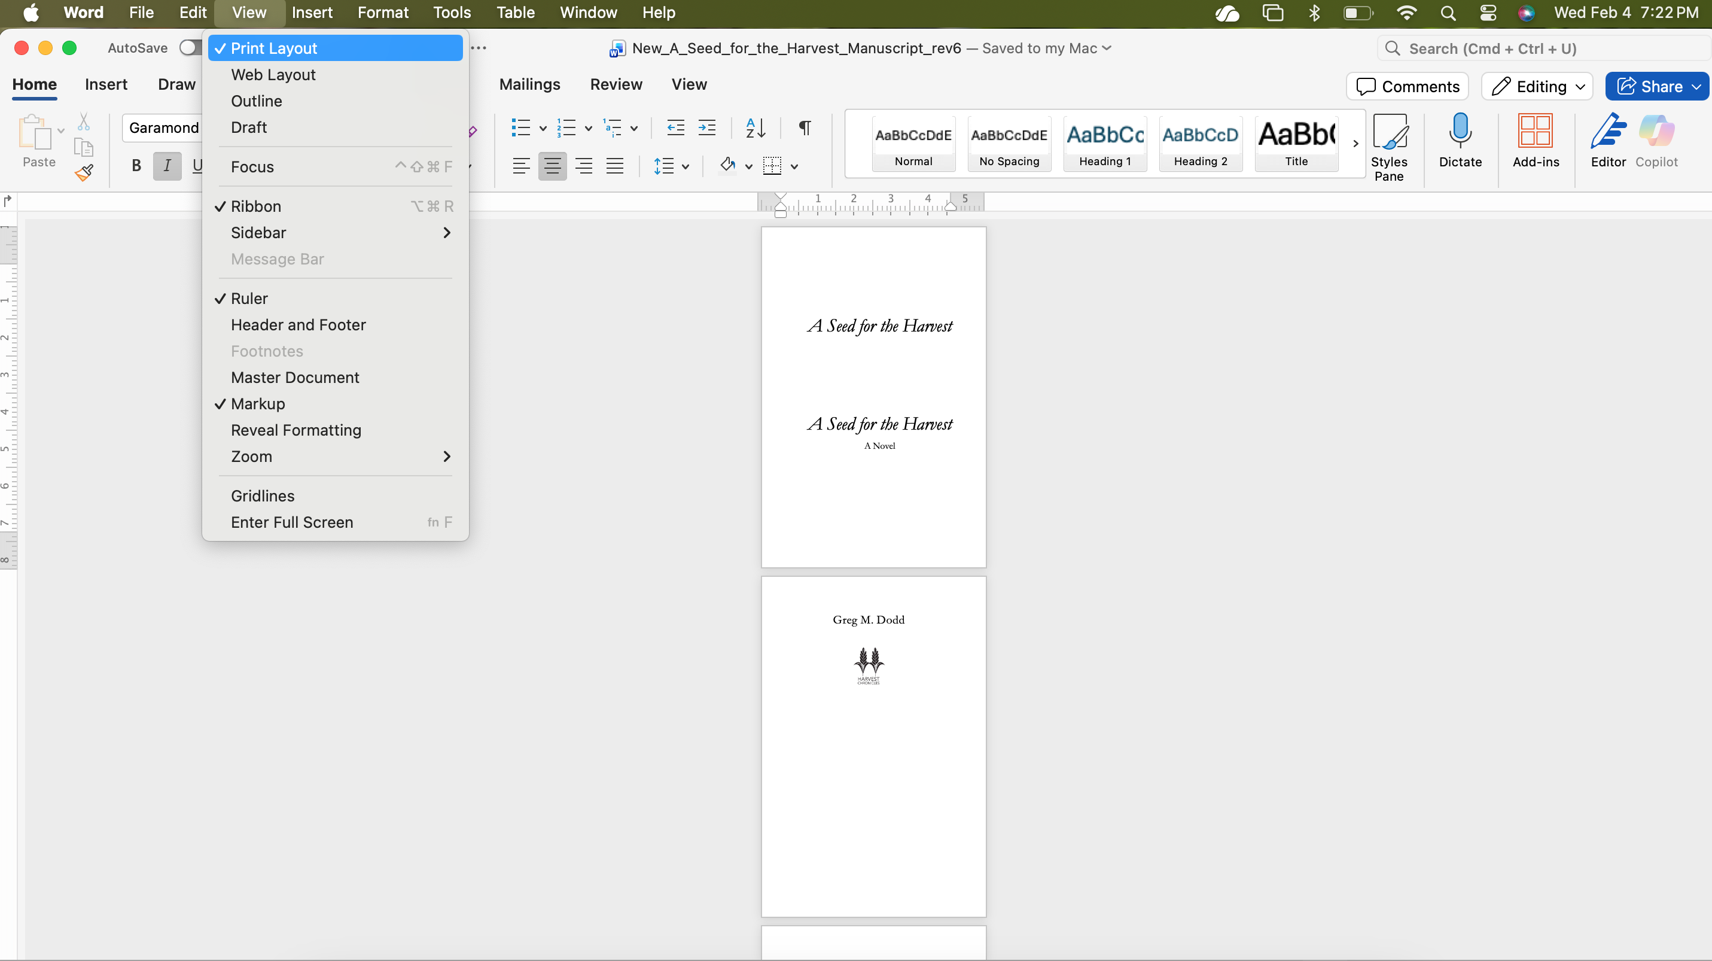The image size is (1712, 961).
Task: Toggle the AutoSave switch
Action: 190,48
